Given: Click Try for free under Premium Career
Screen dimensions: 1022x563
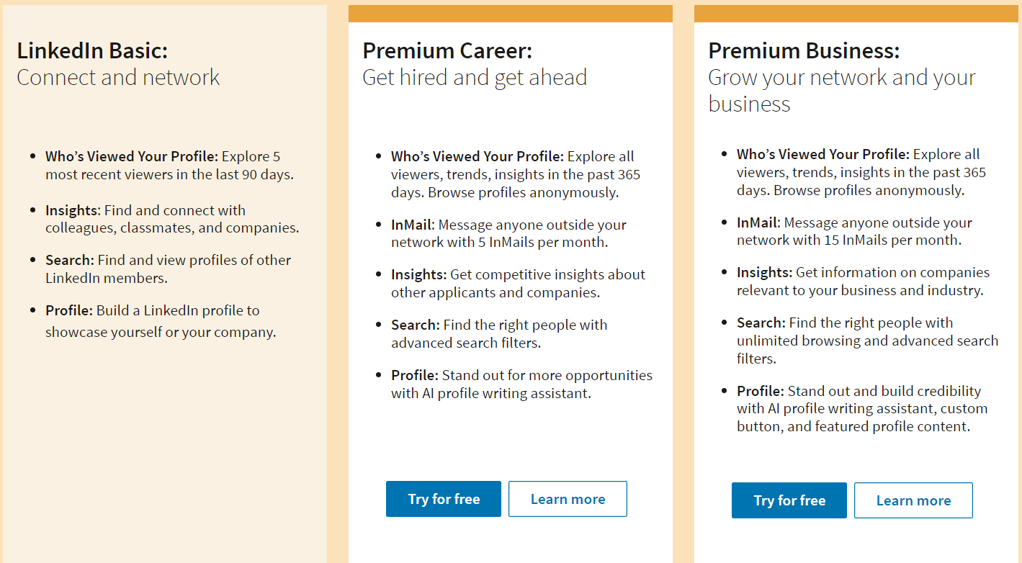Looking at the screenshot, I should (x=443, y=499).
